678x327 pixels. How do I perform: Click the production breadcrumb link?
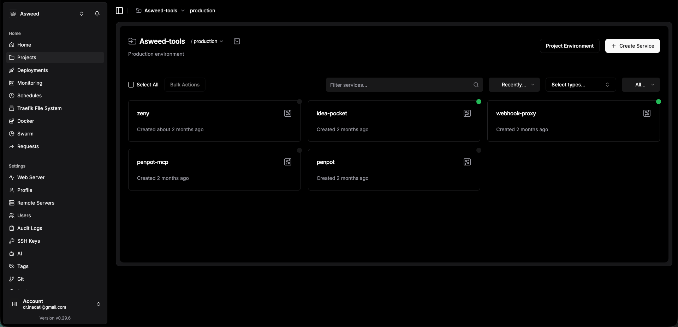202,11
